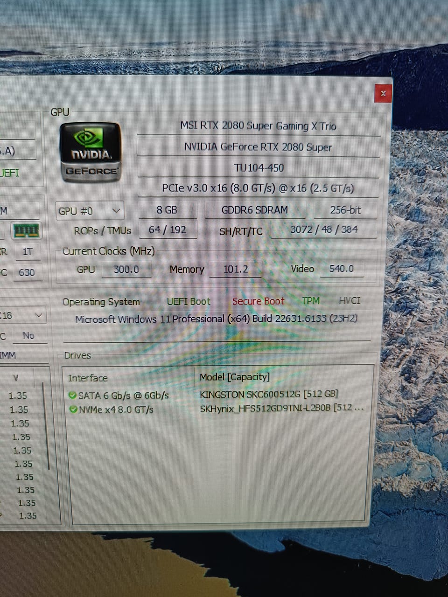Click the PCIe v3.0 x16 bus info field
Viewport: 448px width, 597px height.
coord(258,188)
